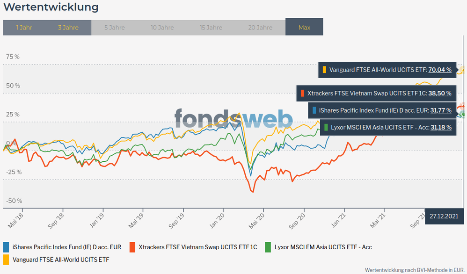Screen dimensions: 467x274
Task: Select the 15 Jahre time range tab
Action: (x=211, y=28)
